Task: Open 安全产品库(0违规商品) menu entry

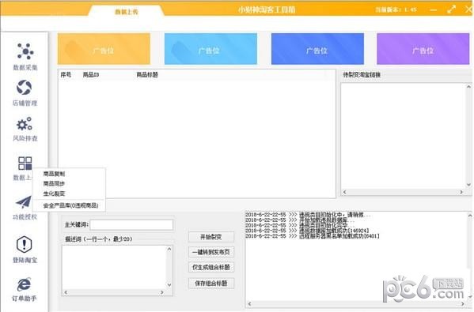Action: click(70, 205)
